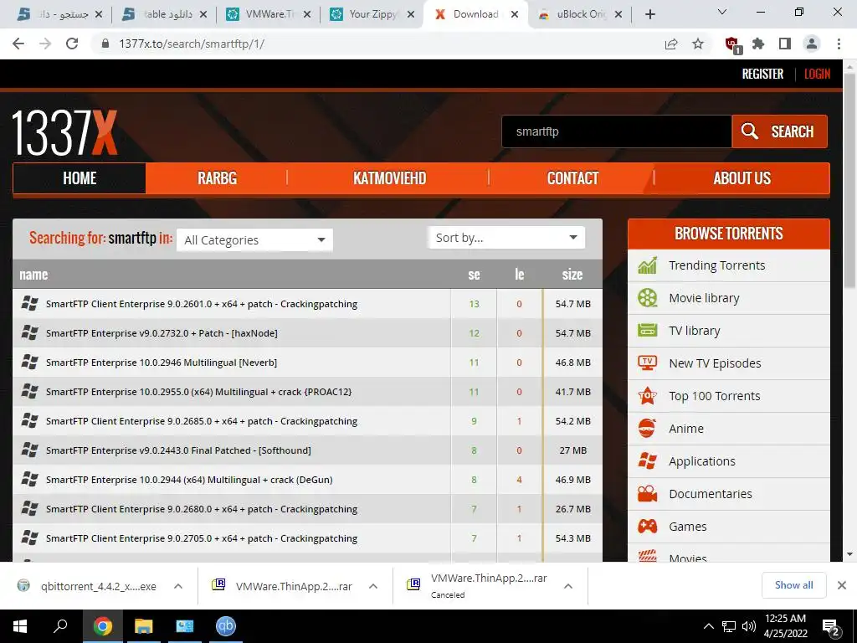Close the downloads shelf

842,585
